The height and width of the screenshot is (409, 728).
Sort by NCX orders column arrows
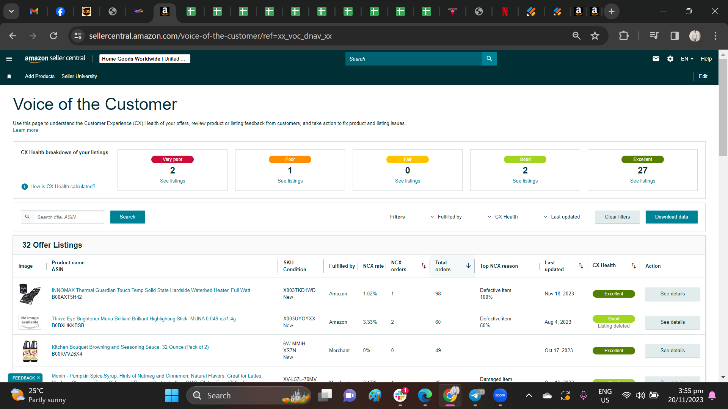424,266
